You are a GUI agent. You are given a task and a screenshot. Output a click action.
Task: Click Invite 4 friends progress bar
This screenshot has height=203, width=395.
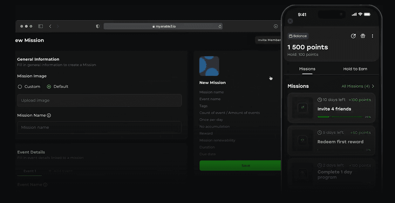(340, 117)
